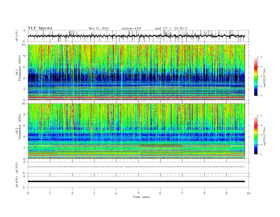Click the '0' tick on the time axis
The image size is (280, 217).
click(28, 193)
